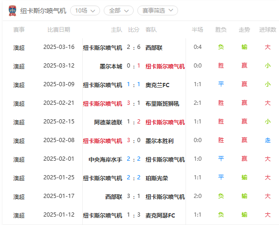Viewport: 279px width, 225px height.
Task: Open 珀斯光荣 team link
Action: [157, 178]
